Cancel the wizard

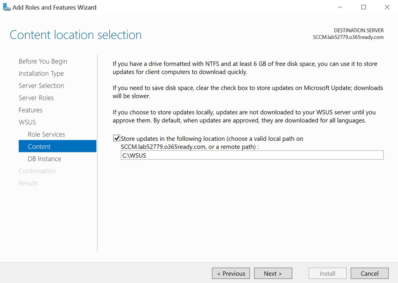(369, 273)
